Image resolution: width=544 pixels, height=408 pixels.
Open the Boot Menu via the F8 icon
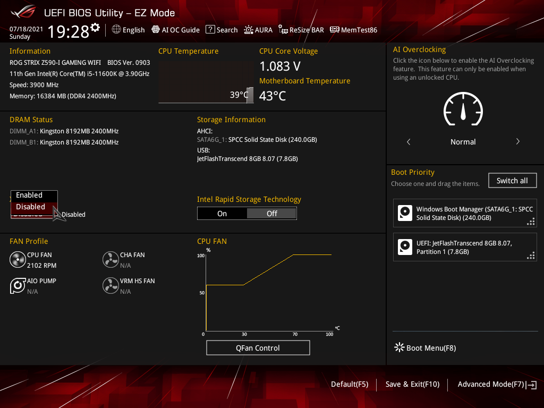[x=399, y=347]
